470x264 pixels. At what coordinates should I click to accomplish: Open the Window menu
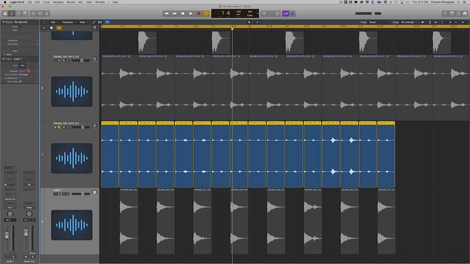[100, 2]
